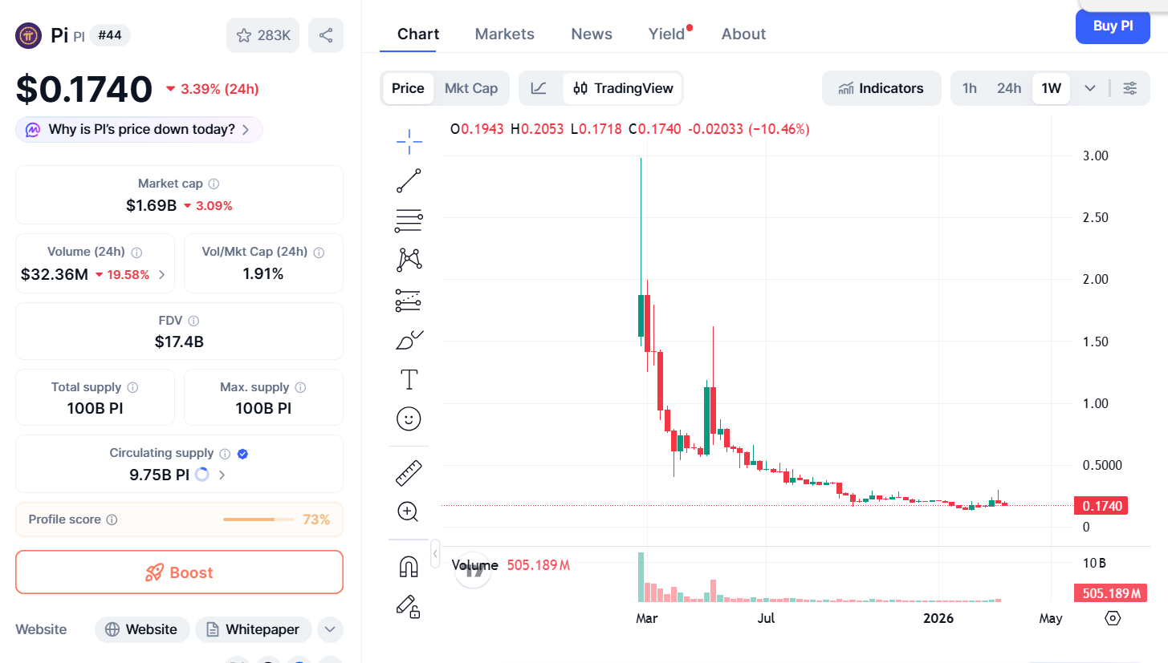Image resolution: width=1168 pixels, height=663 pixels.
Task: Switch chart to TradingView mode
Action: click(x=622, y=88)
